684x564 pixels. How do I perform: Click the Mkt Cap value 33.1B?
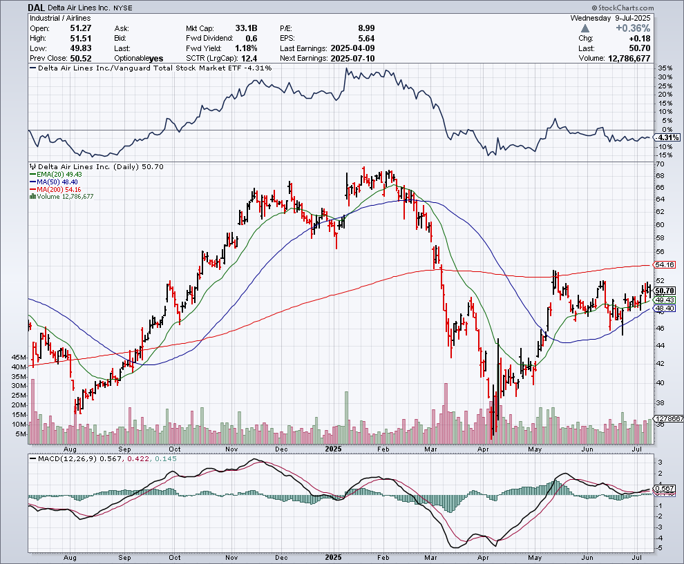click(246, 28)
